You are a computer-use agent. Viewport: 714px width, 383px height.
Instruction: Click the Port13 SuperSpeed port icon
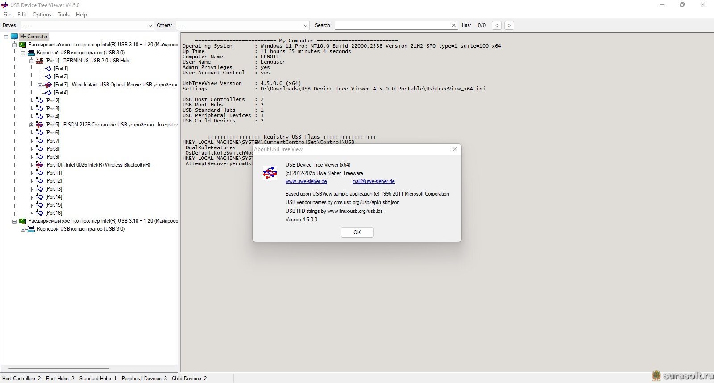click(x=39, y=189)
